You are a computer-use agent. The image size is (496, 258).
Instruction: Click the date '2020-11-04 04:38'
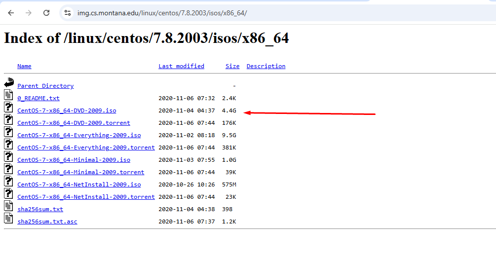[x=187, y=209]
